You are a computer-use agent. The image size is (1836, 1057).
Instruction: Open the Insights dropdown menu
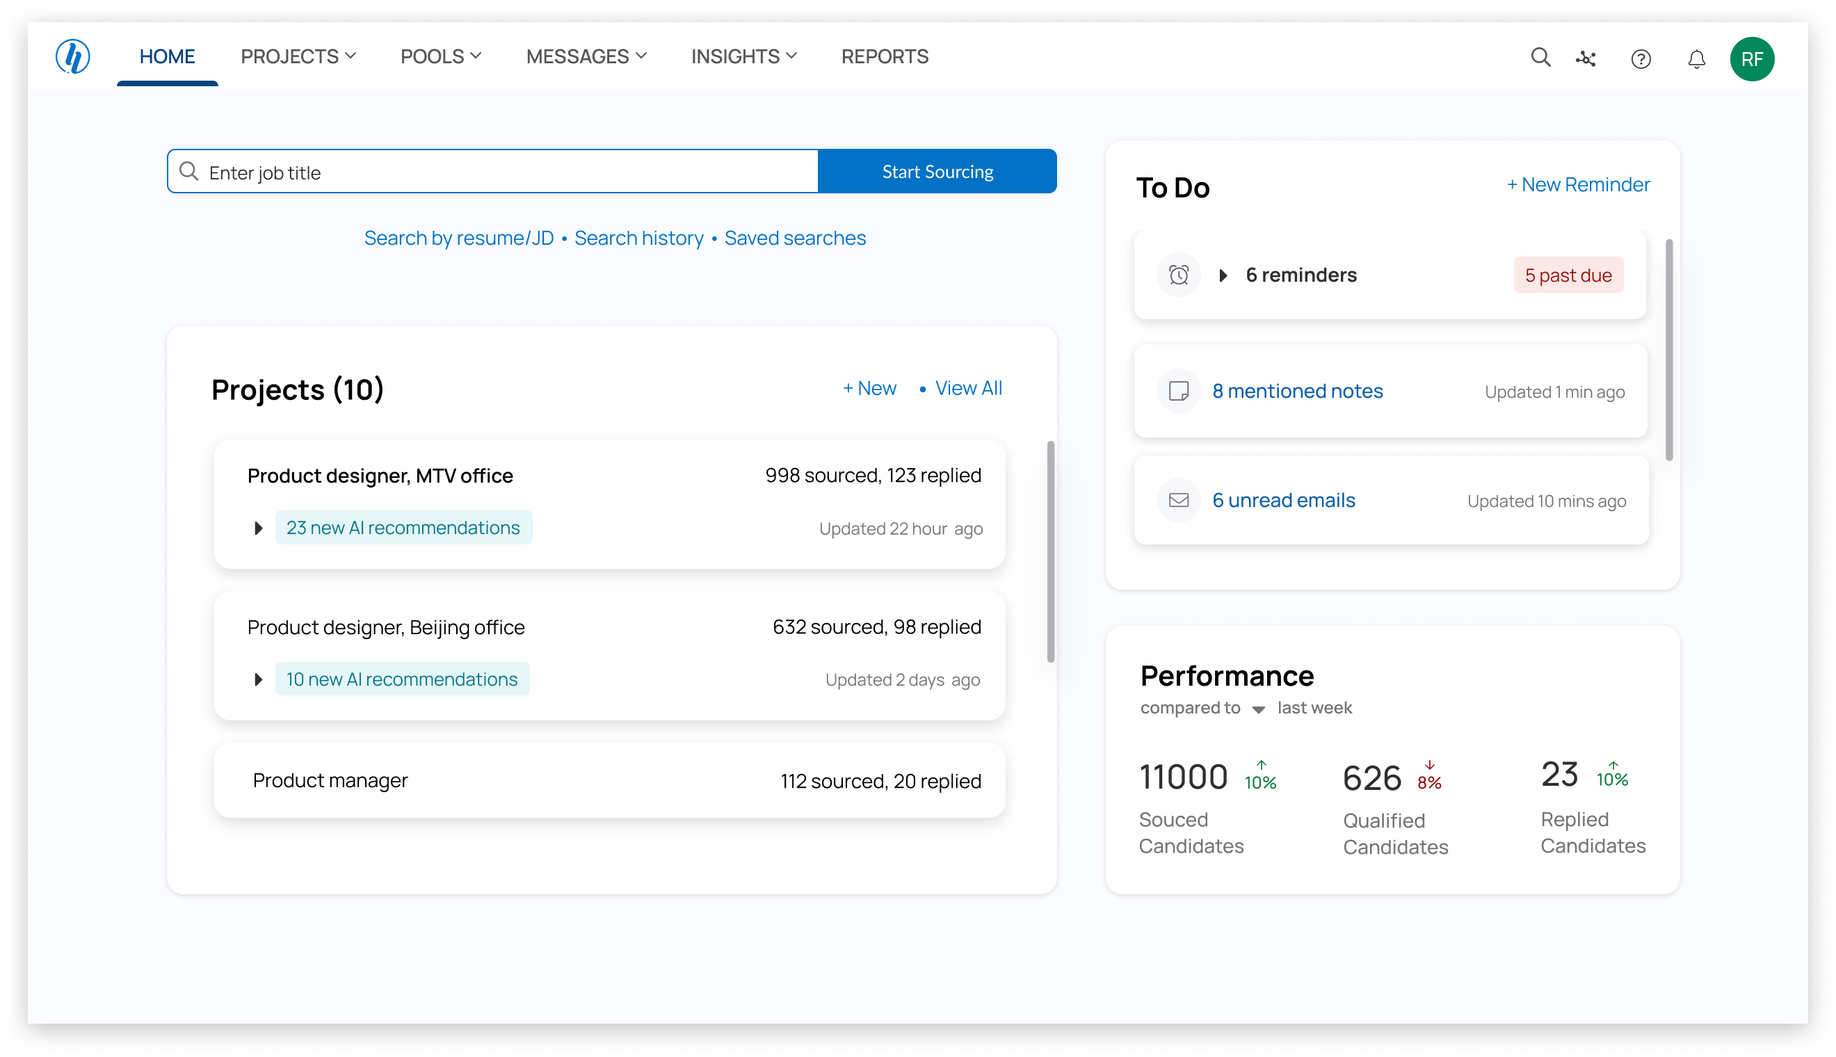pos(743,56)
